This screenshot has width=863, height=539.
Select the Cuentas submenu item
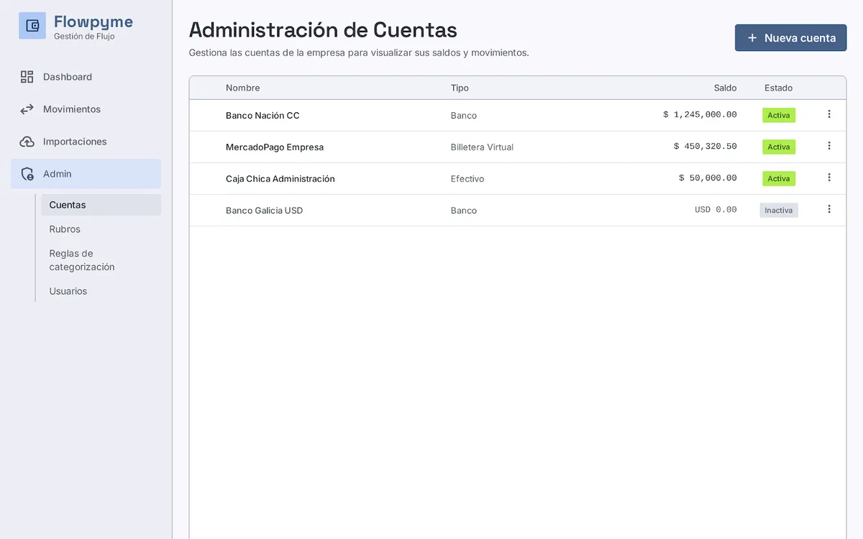click(x=101, y=205)
